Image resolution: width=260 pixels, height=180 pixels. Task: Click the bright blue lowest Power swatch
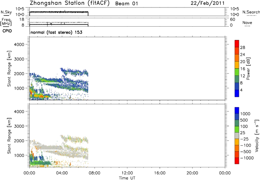[237, 93]
